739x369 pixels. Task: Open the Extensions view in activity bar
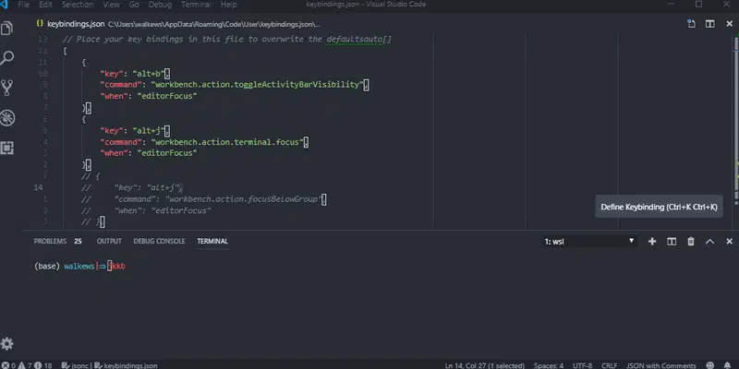tap(7, 148)
